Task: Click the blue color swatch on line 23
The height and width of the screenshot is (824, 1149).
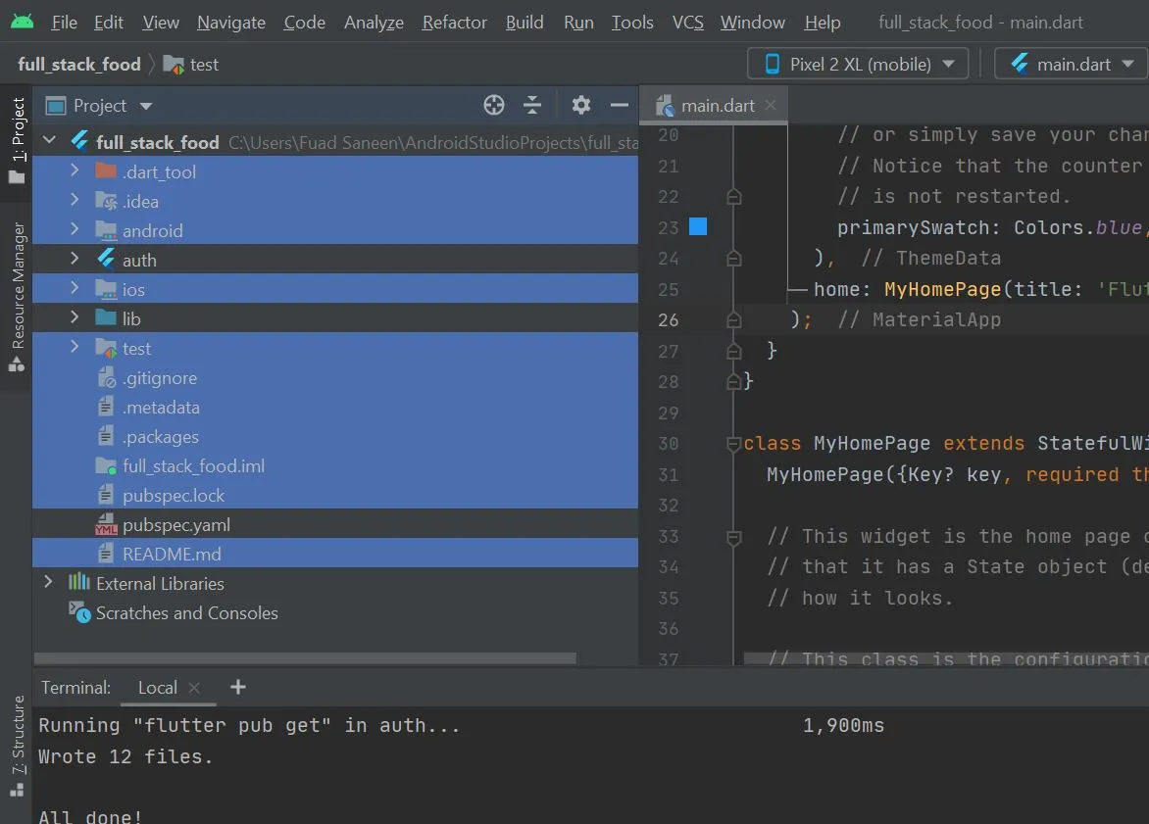Action: (698, 227)
